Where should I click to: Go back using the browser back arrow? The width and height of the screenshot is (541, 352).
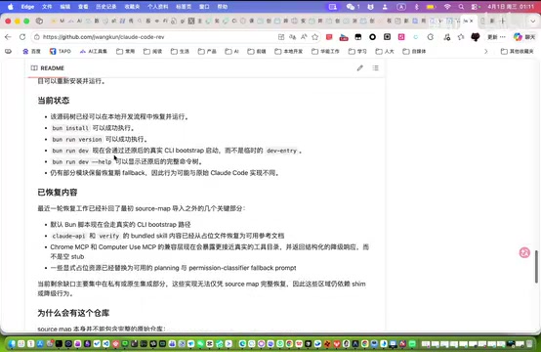[x=8, y=37]
